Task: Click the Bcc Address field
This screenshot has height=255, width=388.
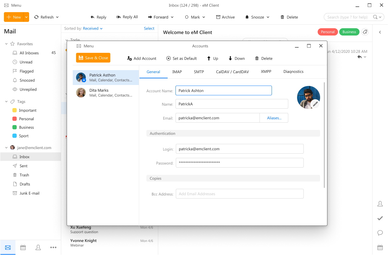Action: click(x=240, y=194)
